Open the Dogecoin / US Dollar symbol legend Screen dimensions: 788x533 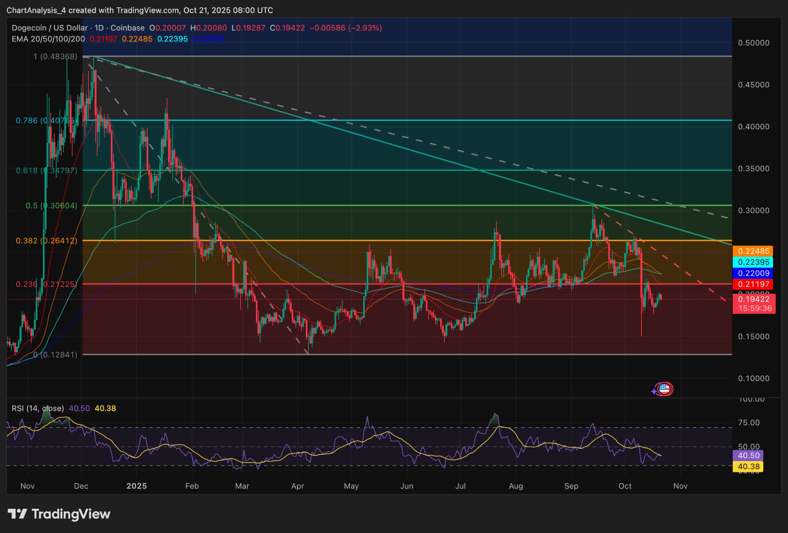49,28
